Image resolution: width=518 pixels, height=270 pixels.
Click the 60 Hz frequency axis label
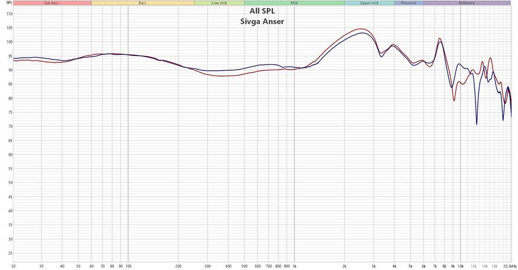coord(92,266)
